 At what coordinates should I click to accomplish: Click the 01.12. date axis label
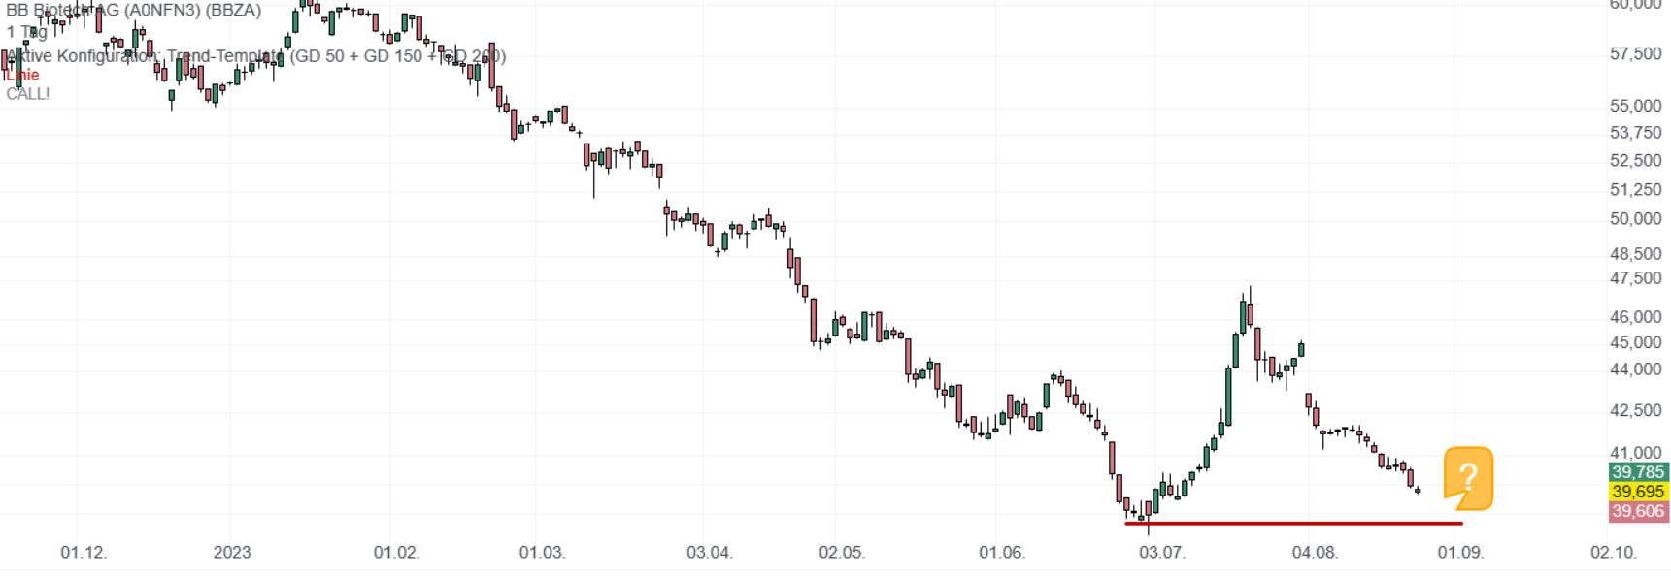point(84,553)
